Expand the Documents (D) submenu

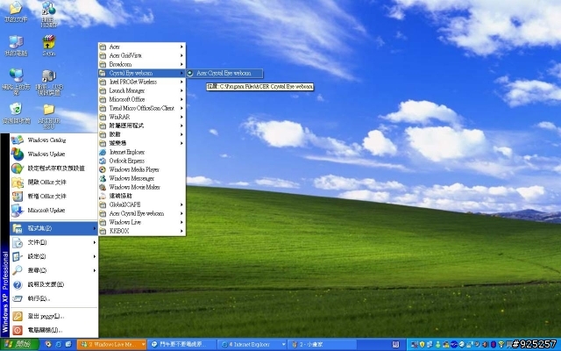coord(53,242)
